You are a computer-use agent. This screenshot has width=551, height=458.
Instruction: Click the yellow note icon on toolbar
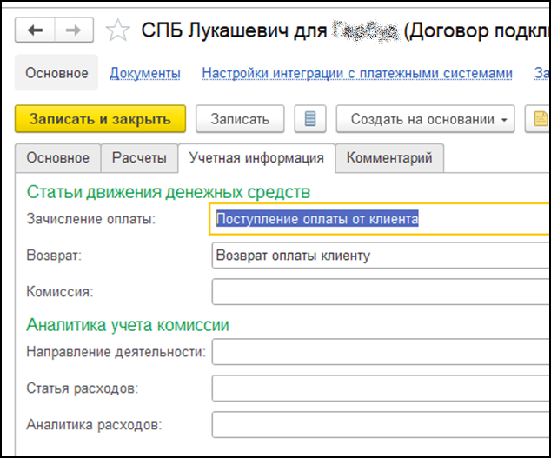pyautogui.click(x=538, y=119)
